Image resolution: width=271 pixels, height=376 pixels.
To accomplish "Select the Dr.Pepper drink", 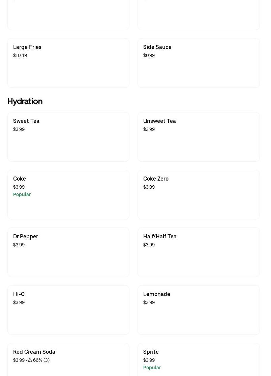I will 68,252.
